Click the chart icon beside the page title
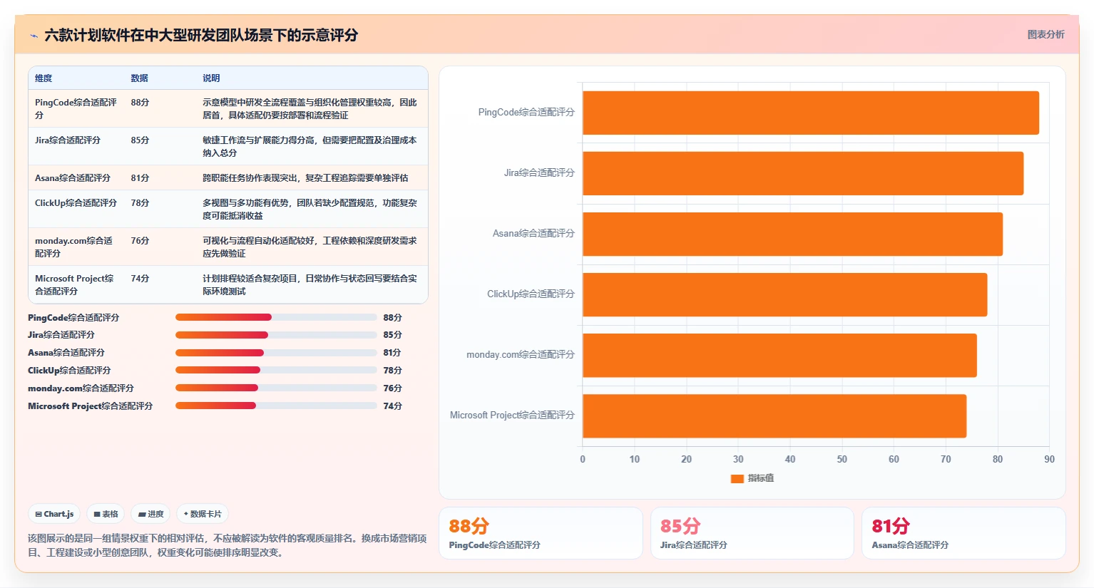Viewport: 1094px width, 588px height. (34, 36)
